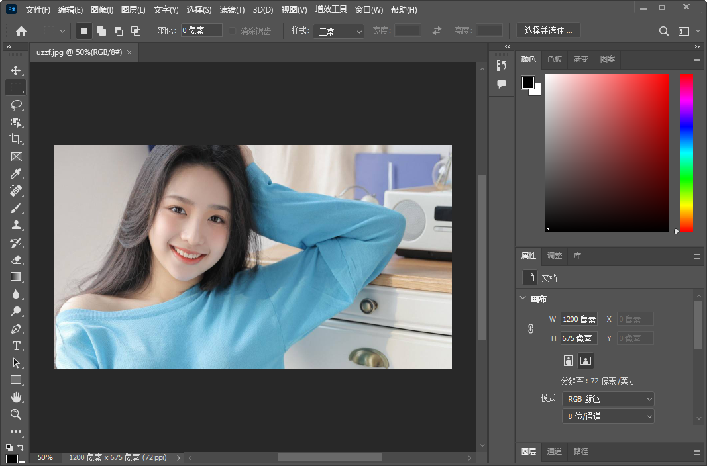This screenshot has width=707, height=466.
Task: Select the Hand tool
Action: 16,397
